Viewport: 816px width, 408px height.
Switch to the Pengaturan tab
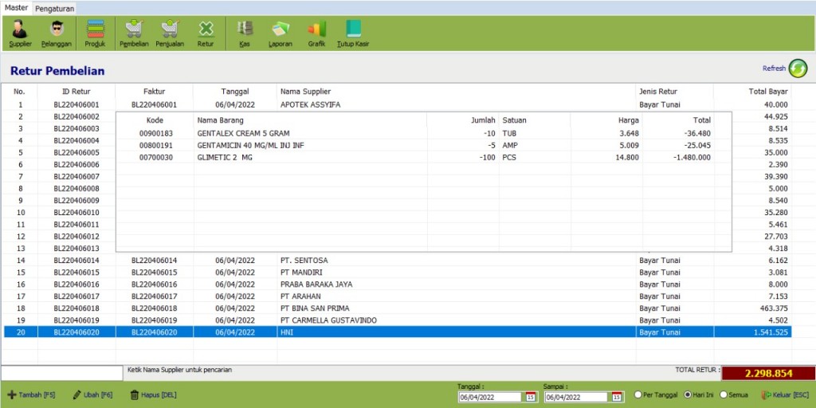[x=55, y=9]
